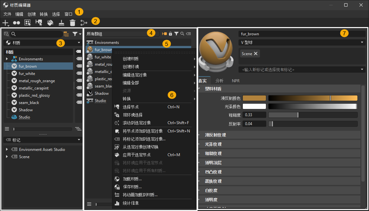Click the node graph icon in toolbar
The image size is (369, 211).
click(84, 23)
